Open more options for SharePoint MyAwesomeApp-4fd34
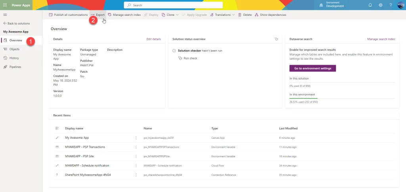 pyautogui.click(x=136, y=175)
